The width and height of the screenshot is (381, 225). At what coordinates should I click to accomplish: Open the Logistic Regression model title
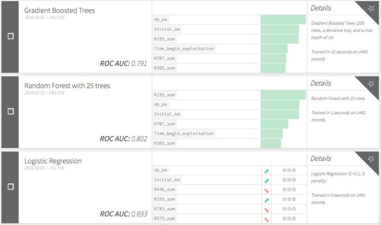53,161
